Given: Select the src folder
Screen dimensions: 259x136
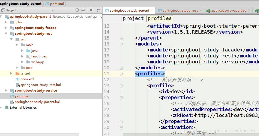Looking at the screenshot, I should pos(23,39).
